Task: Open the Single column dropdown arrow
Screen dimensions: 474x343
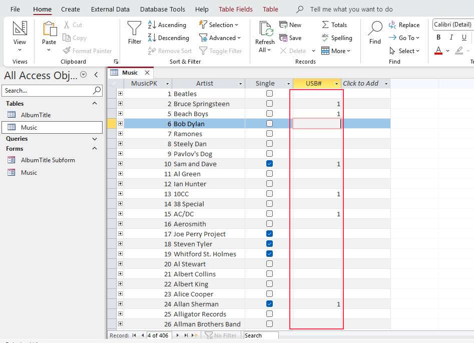Action: 289,84
